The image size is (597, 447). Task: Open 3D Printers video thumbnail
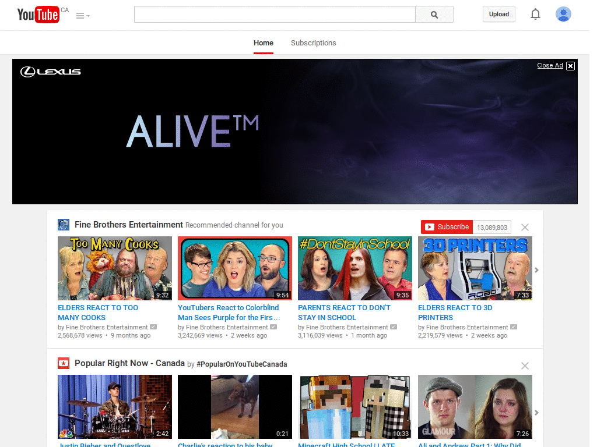click(x=475, y=268)
